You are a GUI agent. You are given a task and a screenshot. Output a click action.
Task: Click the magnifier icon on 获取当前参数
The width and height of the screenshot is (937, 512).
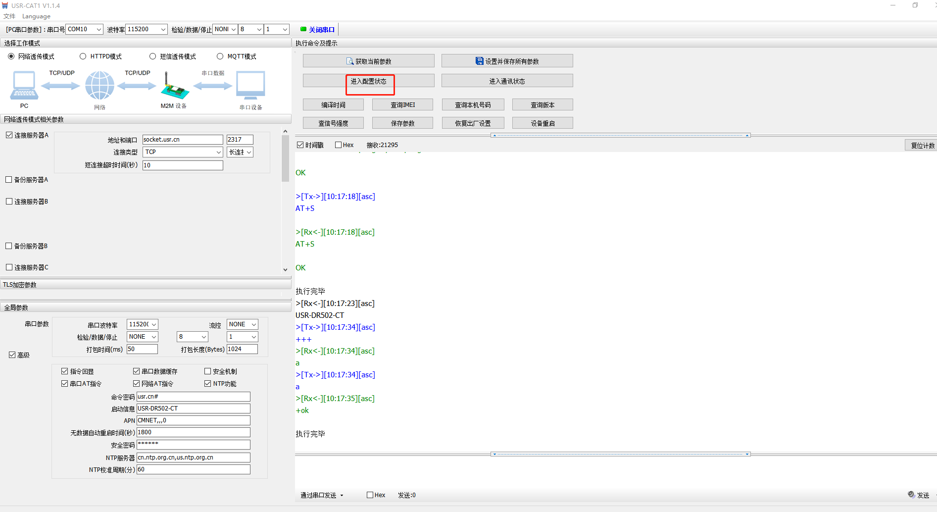tap(350, 61)
